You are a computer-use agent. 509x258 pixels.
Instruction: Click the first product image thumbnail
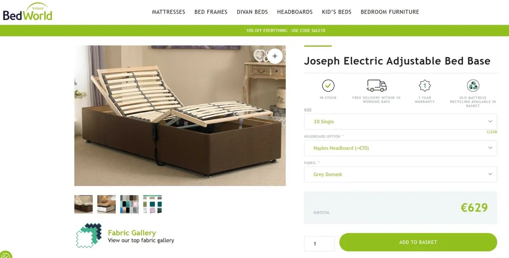[x=83, y=204]
